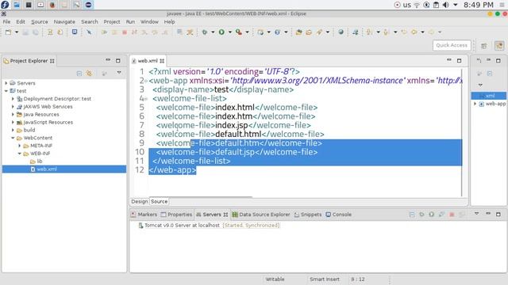
Task: Click the red Terminate toolbar icon
Action: (x=125, y=32)
